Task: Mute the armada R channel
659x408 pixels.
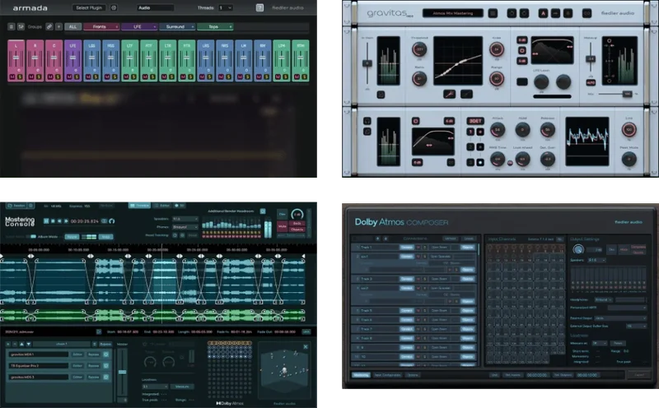Action: coord(31,76)
